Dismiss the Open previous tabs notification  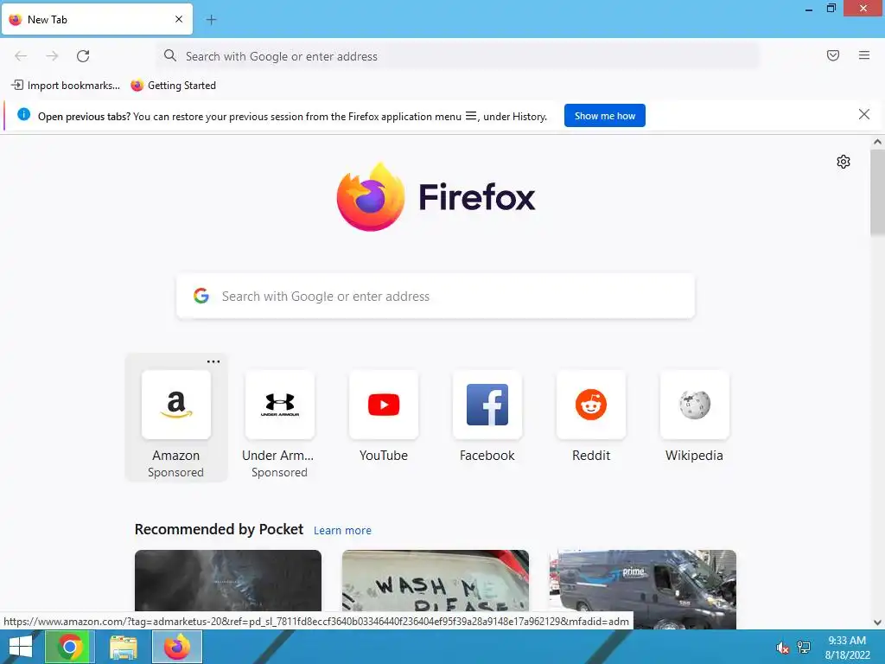pos(863,115)
